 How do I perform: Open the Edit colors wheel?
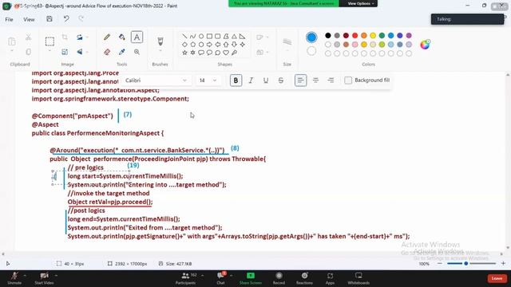pos(425,45)
